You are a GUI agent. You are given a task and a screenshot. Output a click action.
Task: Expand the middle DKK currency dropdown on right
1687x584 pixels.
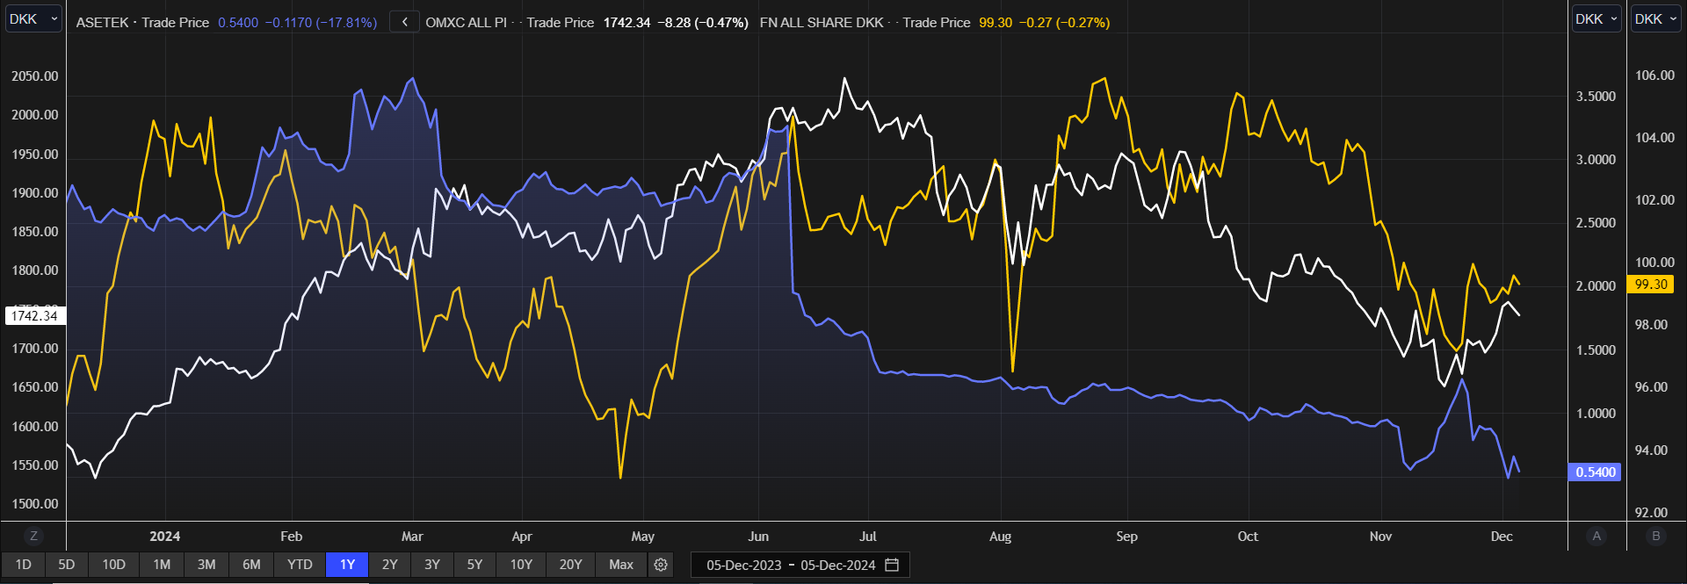1596,19
